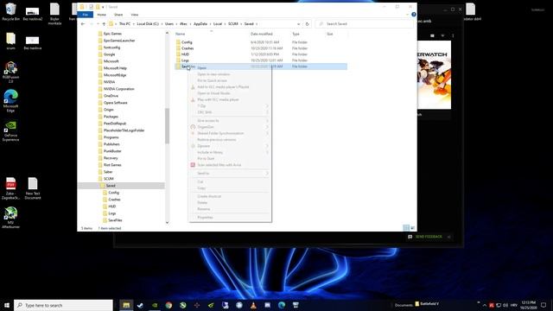Choose Add to VLC media player's Playlist
Screen dimensions: 553x311
coord(230,86)
